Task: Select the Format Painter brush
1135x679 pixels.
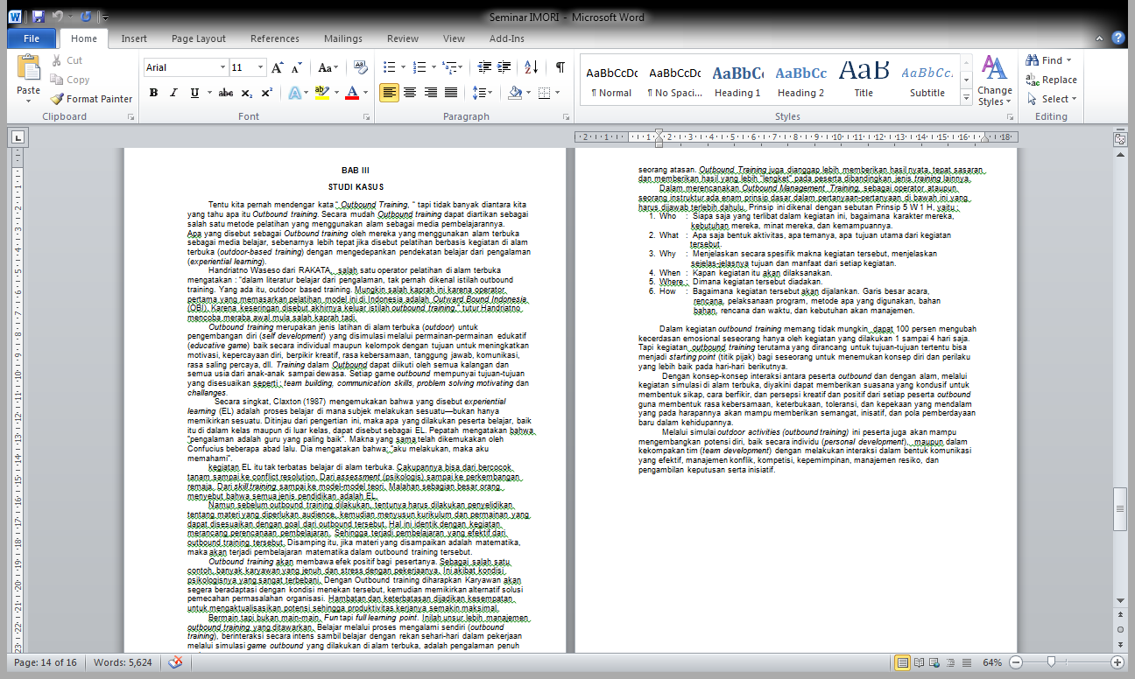Action: (x=57, y=99)
